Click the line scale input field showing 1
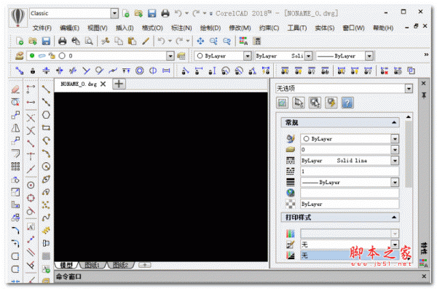Viewport: 437px width, 289px height. 350,171
